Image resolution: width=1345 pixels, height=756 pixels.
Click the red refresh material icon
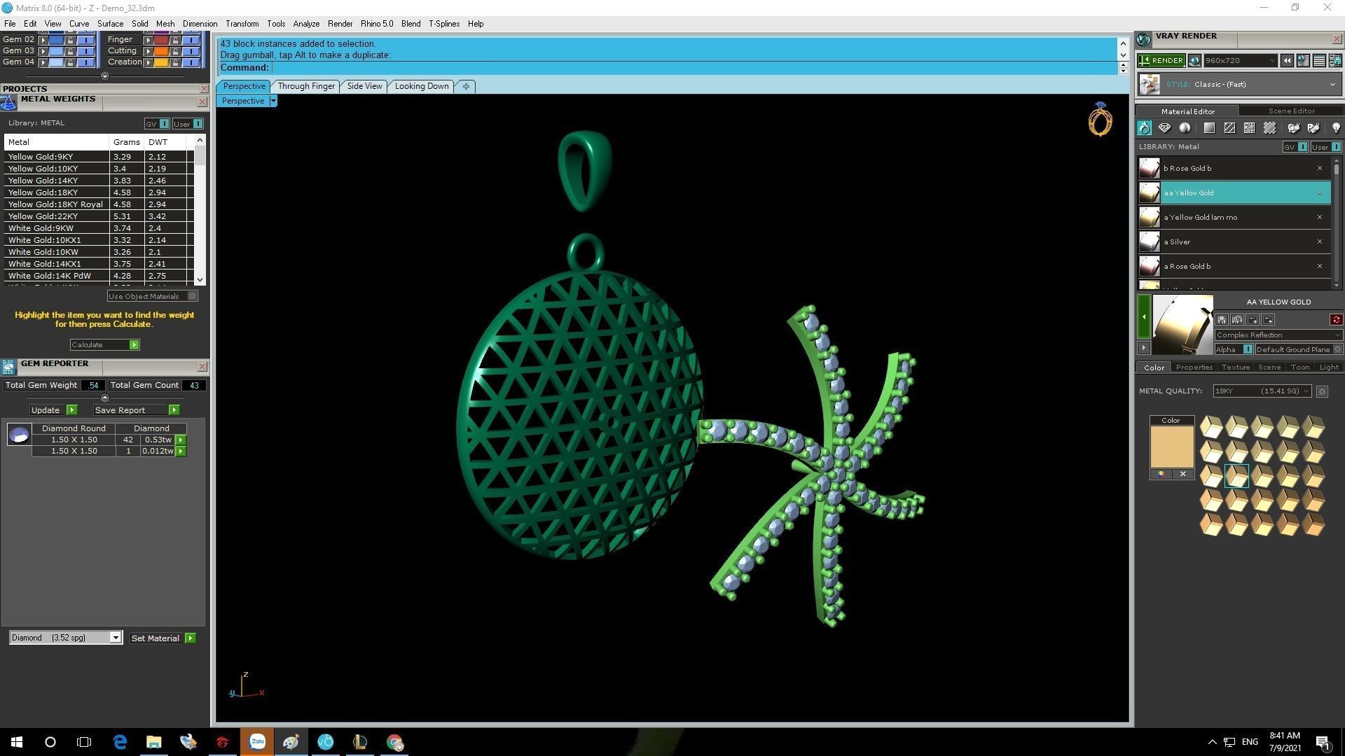pyautogui.click(x=1336, y=320)
